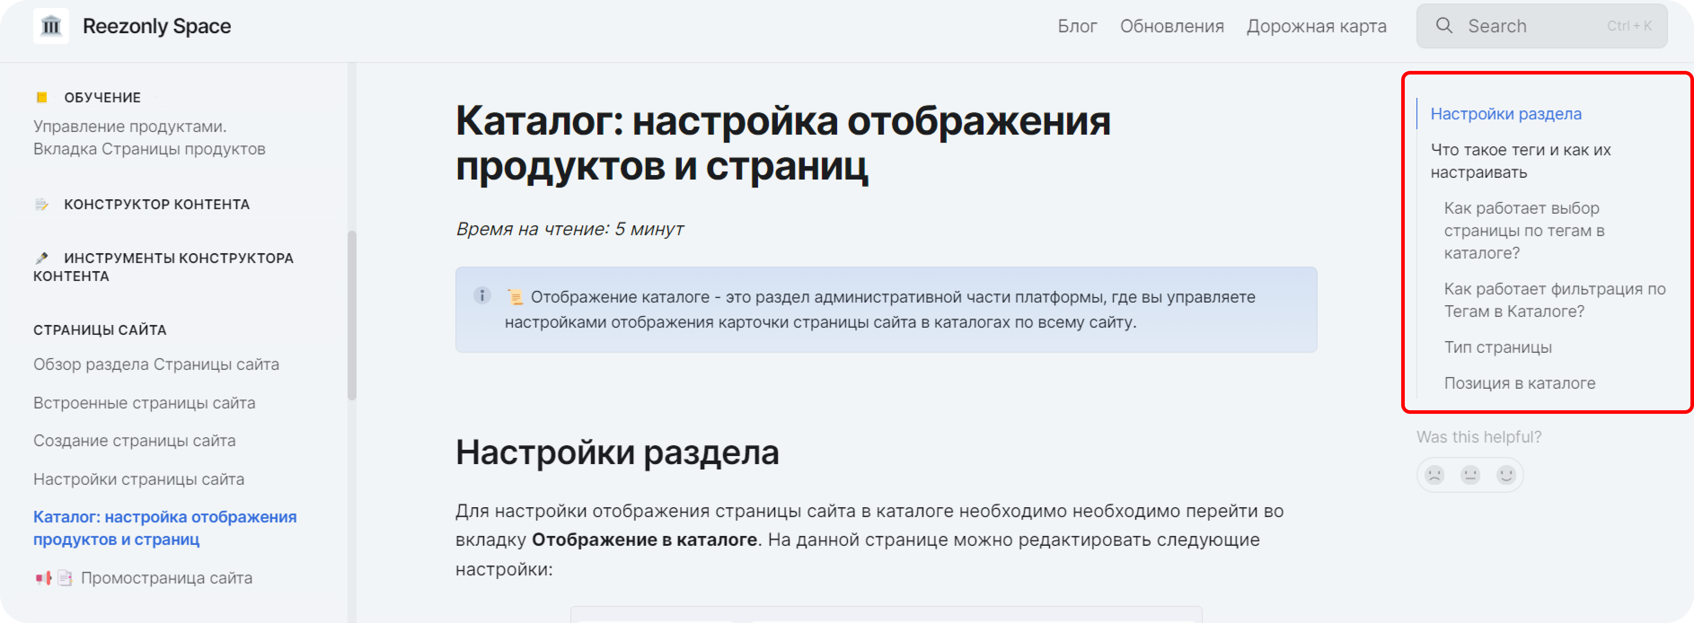Click the search magnifier icon
Screen dimensions: 1694x623
(x=1443, y=26)
